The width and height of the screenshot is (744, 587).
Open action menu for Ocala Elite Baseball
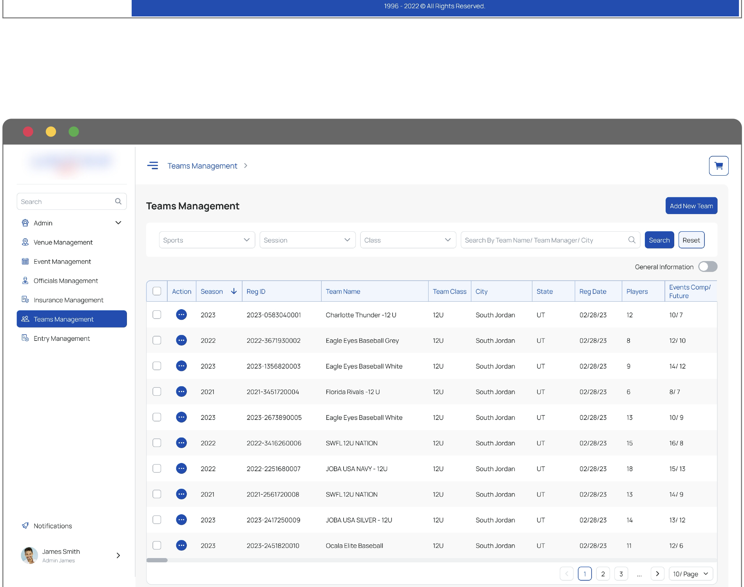pos(181,545)
